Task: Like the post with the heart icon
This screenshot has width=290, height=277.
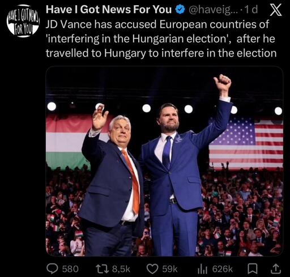Action: click(152, 269)
